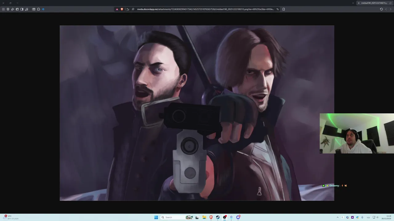The height and width of the screenshot is (221, 394).
Task: Click the music note playlist icon
Action: (x=26, y=9)
